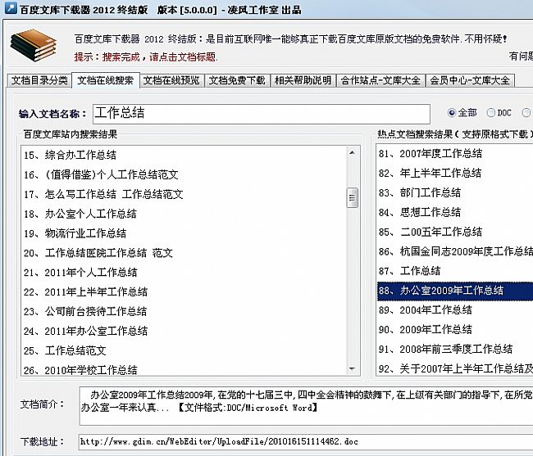Click the 文档简介 description text box
Viewport: 533px width, 456px height.
point(303,407)
